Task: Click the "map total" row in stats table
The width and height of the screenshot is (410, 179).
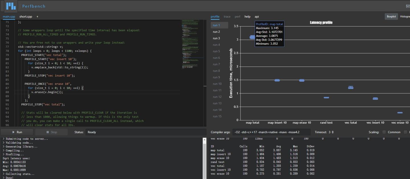Action: pyautogui.click(x=262, y=150)
